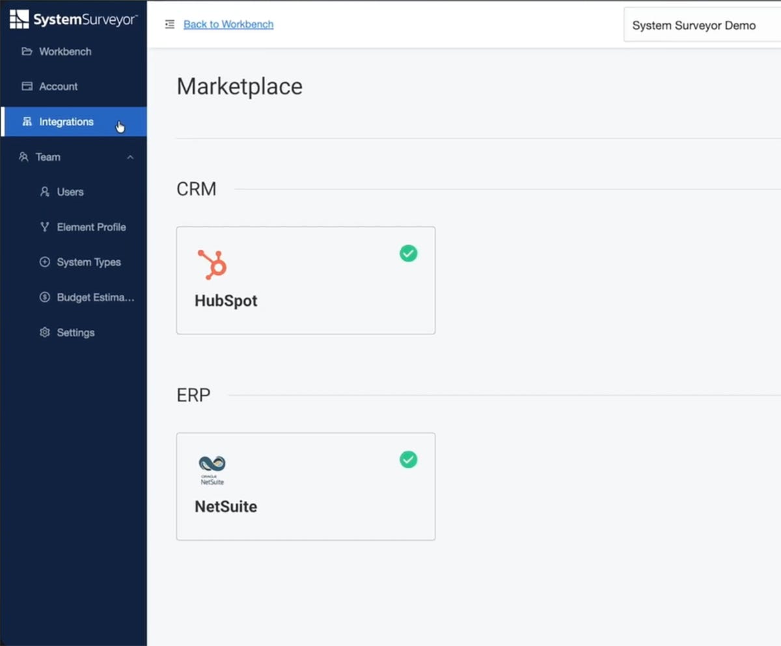Click HubSpot's green connected checkmark
Image resolution: width=781 pixels, height=646 pixels.
click(x=408, y=254)
